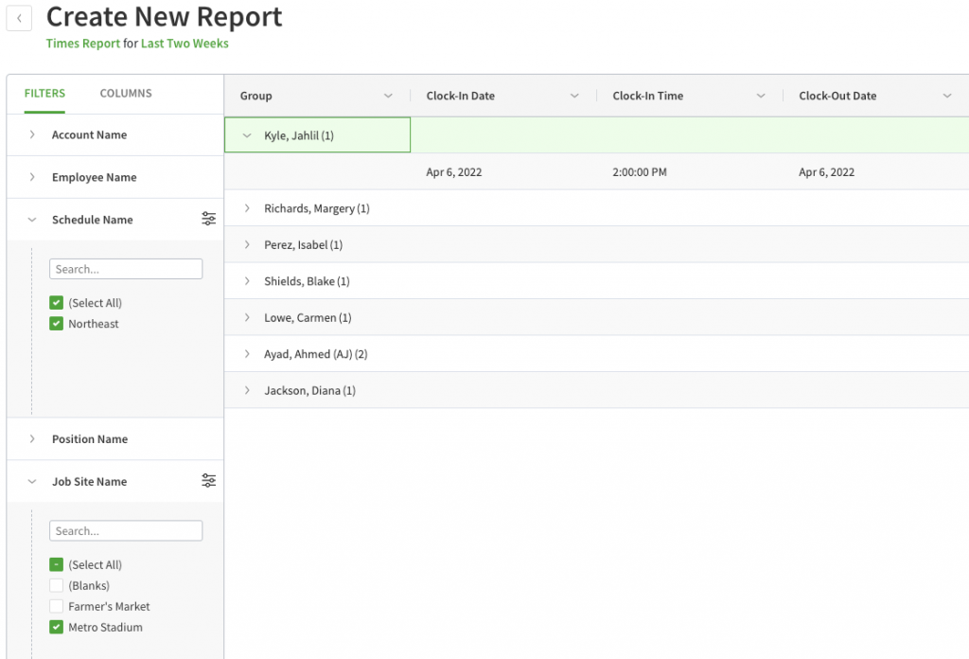Open the Group column dropdown
This screenshot has width=969, height=659.
(389, 96)
